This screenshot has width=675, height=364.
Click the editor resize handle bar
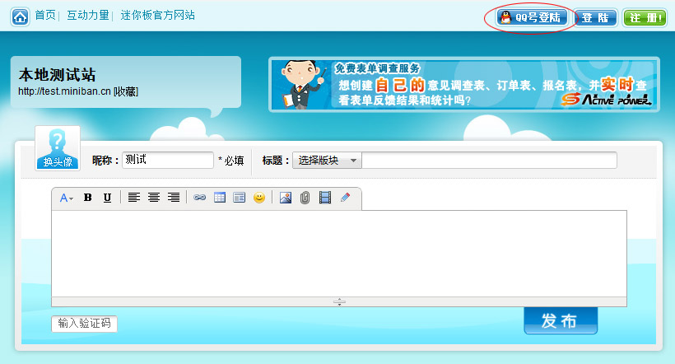(339, 301)
